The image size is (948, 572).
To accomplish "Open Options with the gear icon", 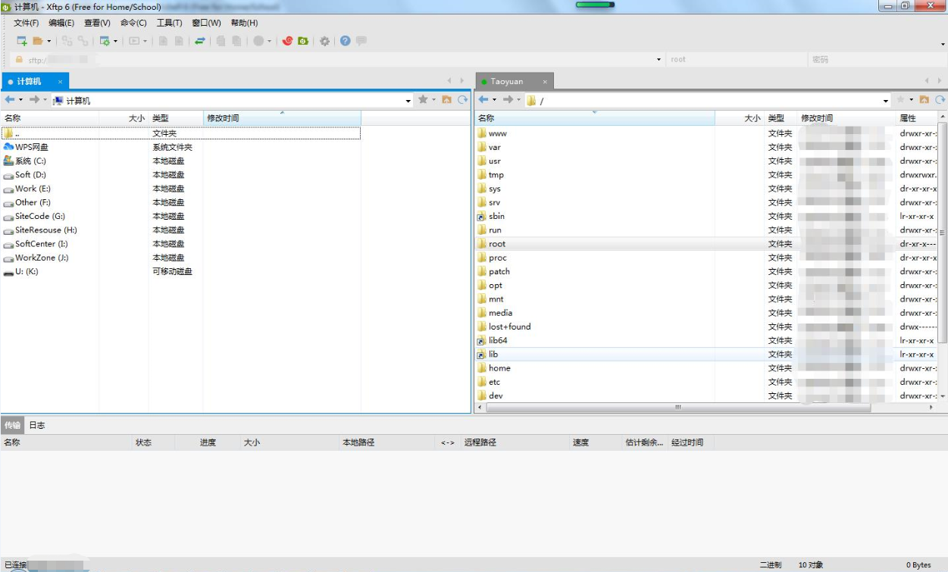I will (324, 41).
